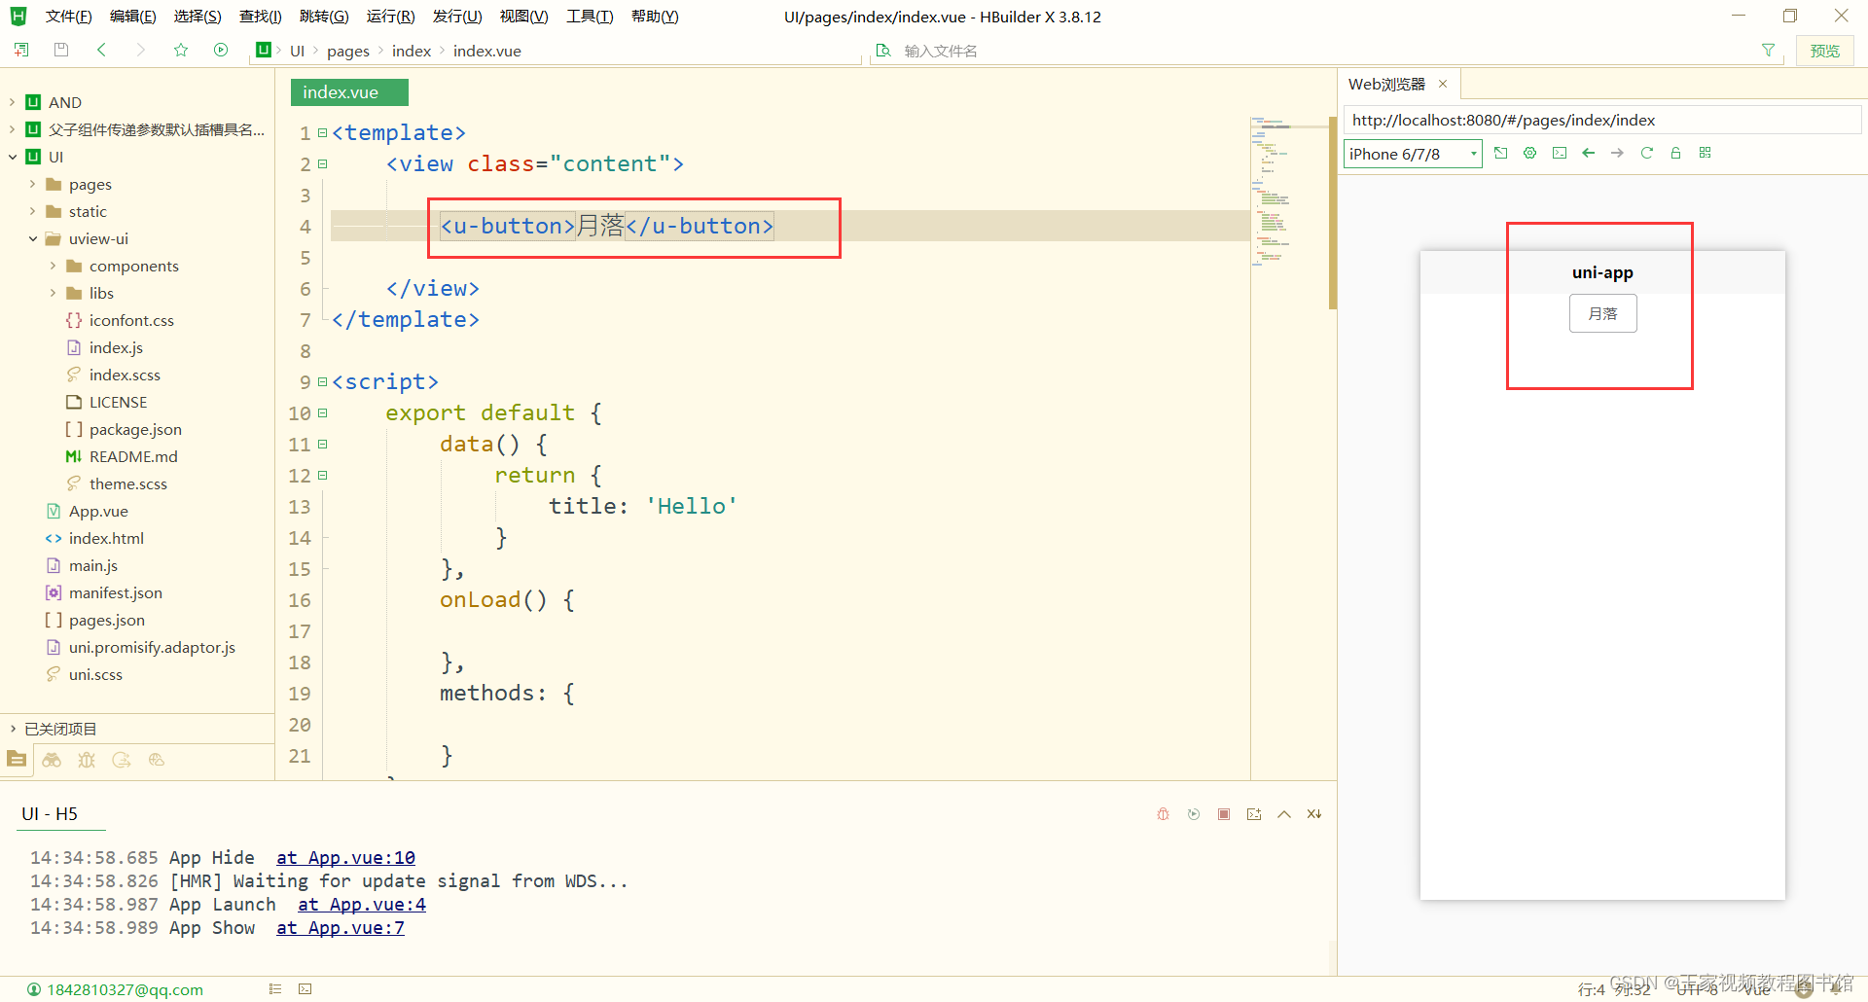Click the cloud globe icon in sidebar footer
Image resolution: width=1868 pixels, height=1002 pixels.
pos(157,760)
